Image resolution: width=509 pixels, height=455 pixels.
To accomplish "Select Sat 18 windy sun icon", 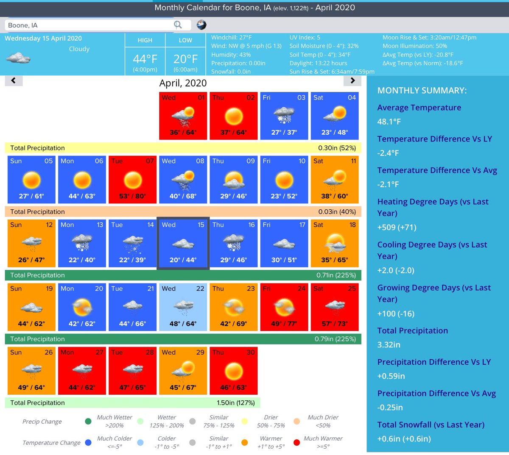I will pyautogui.click(x=335, y=243).
